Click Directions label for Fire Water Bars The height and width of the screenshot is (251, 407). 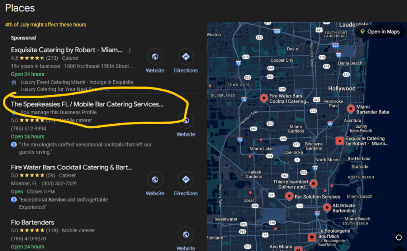(186, 194)
